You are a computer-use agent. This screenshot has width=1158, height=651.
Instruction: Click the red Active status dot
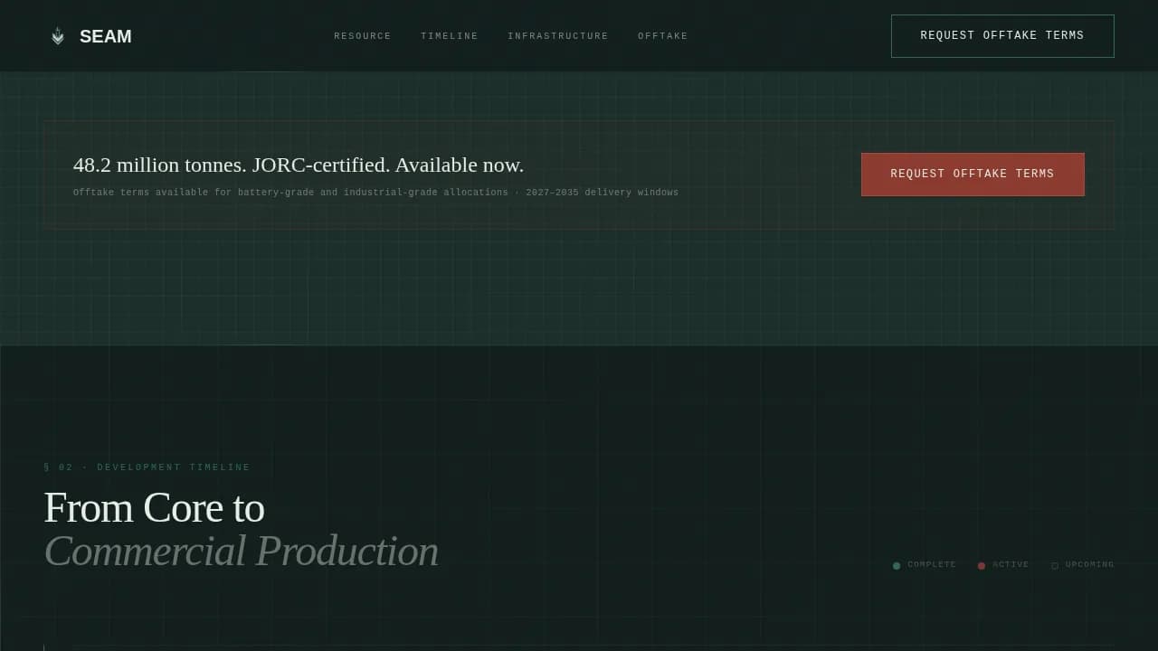click(982, 565)
